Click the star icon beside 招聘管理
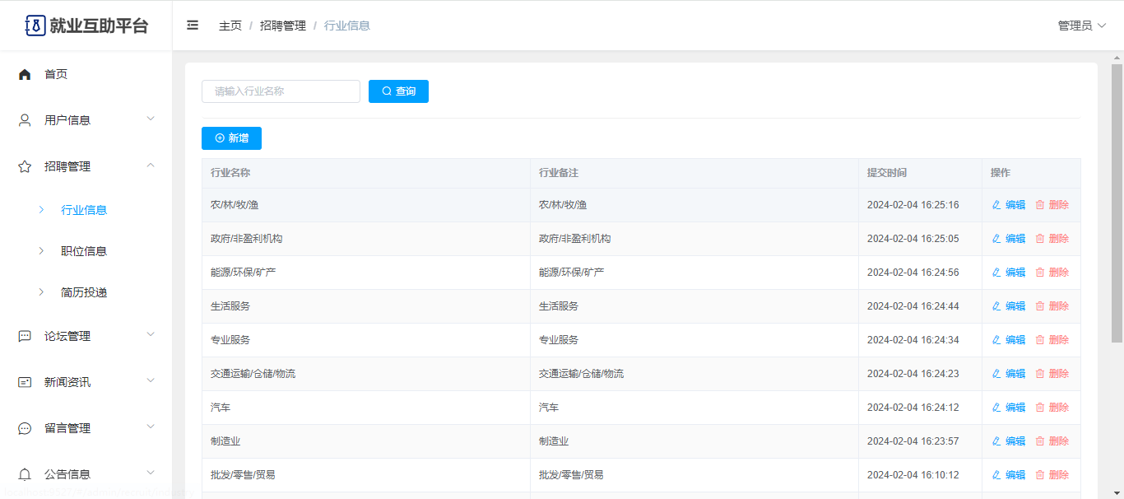 (x=25, y=166)
